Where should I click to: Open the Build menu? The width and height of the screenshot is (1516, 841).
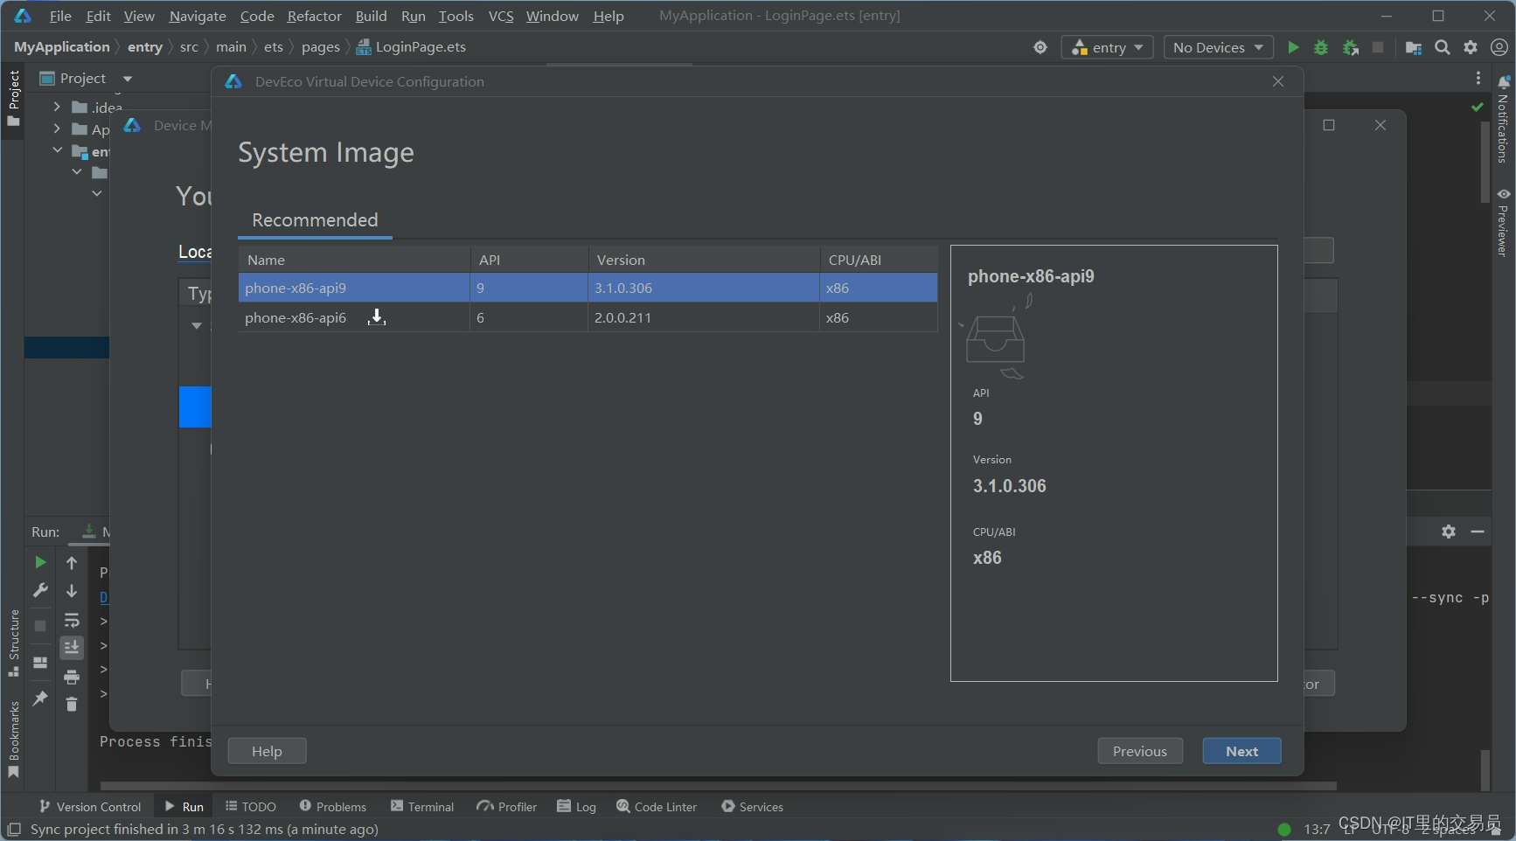371,16
